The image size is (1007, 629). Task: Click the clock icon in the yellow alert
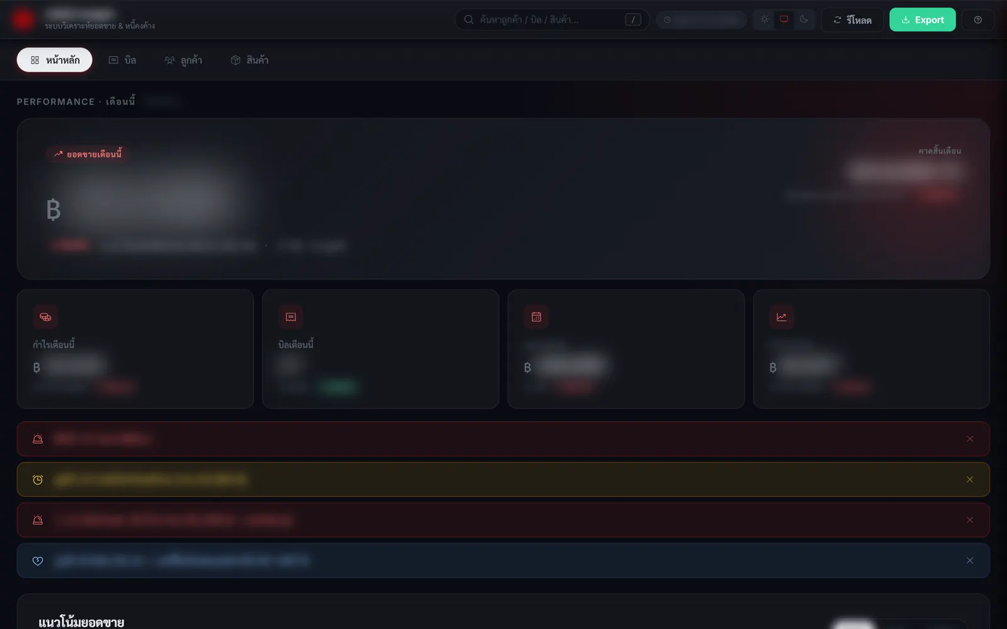[x=38, y=480]
